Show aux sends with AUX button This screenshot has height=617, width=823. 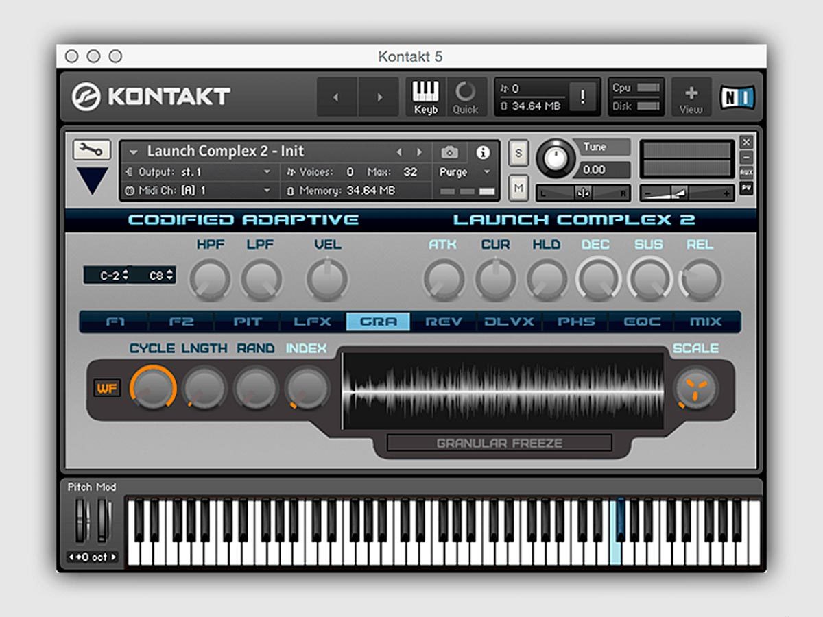click(746, 173)
